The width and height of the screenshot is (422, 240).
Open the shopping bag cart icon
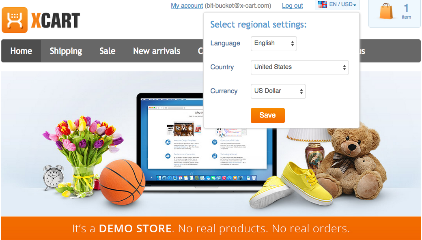pyautogui.click(x=386, y=11)
